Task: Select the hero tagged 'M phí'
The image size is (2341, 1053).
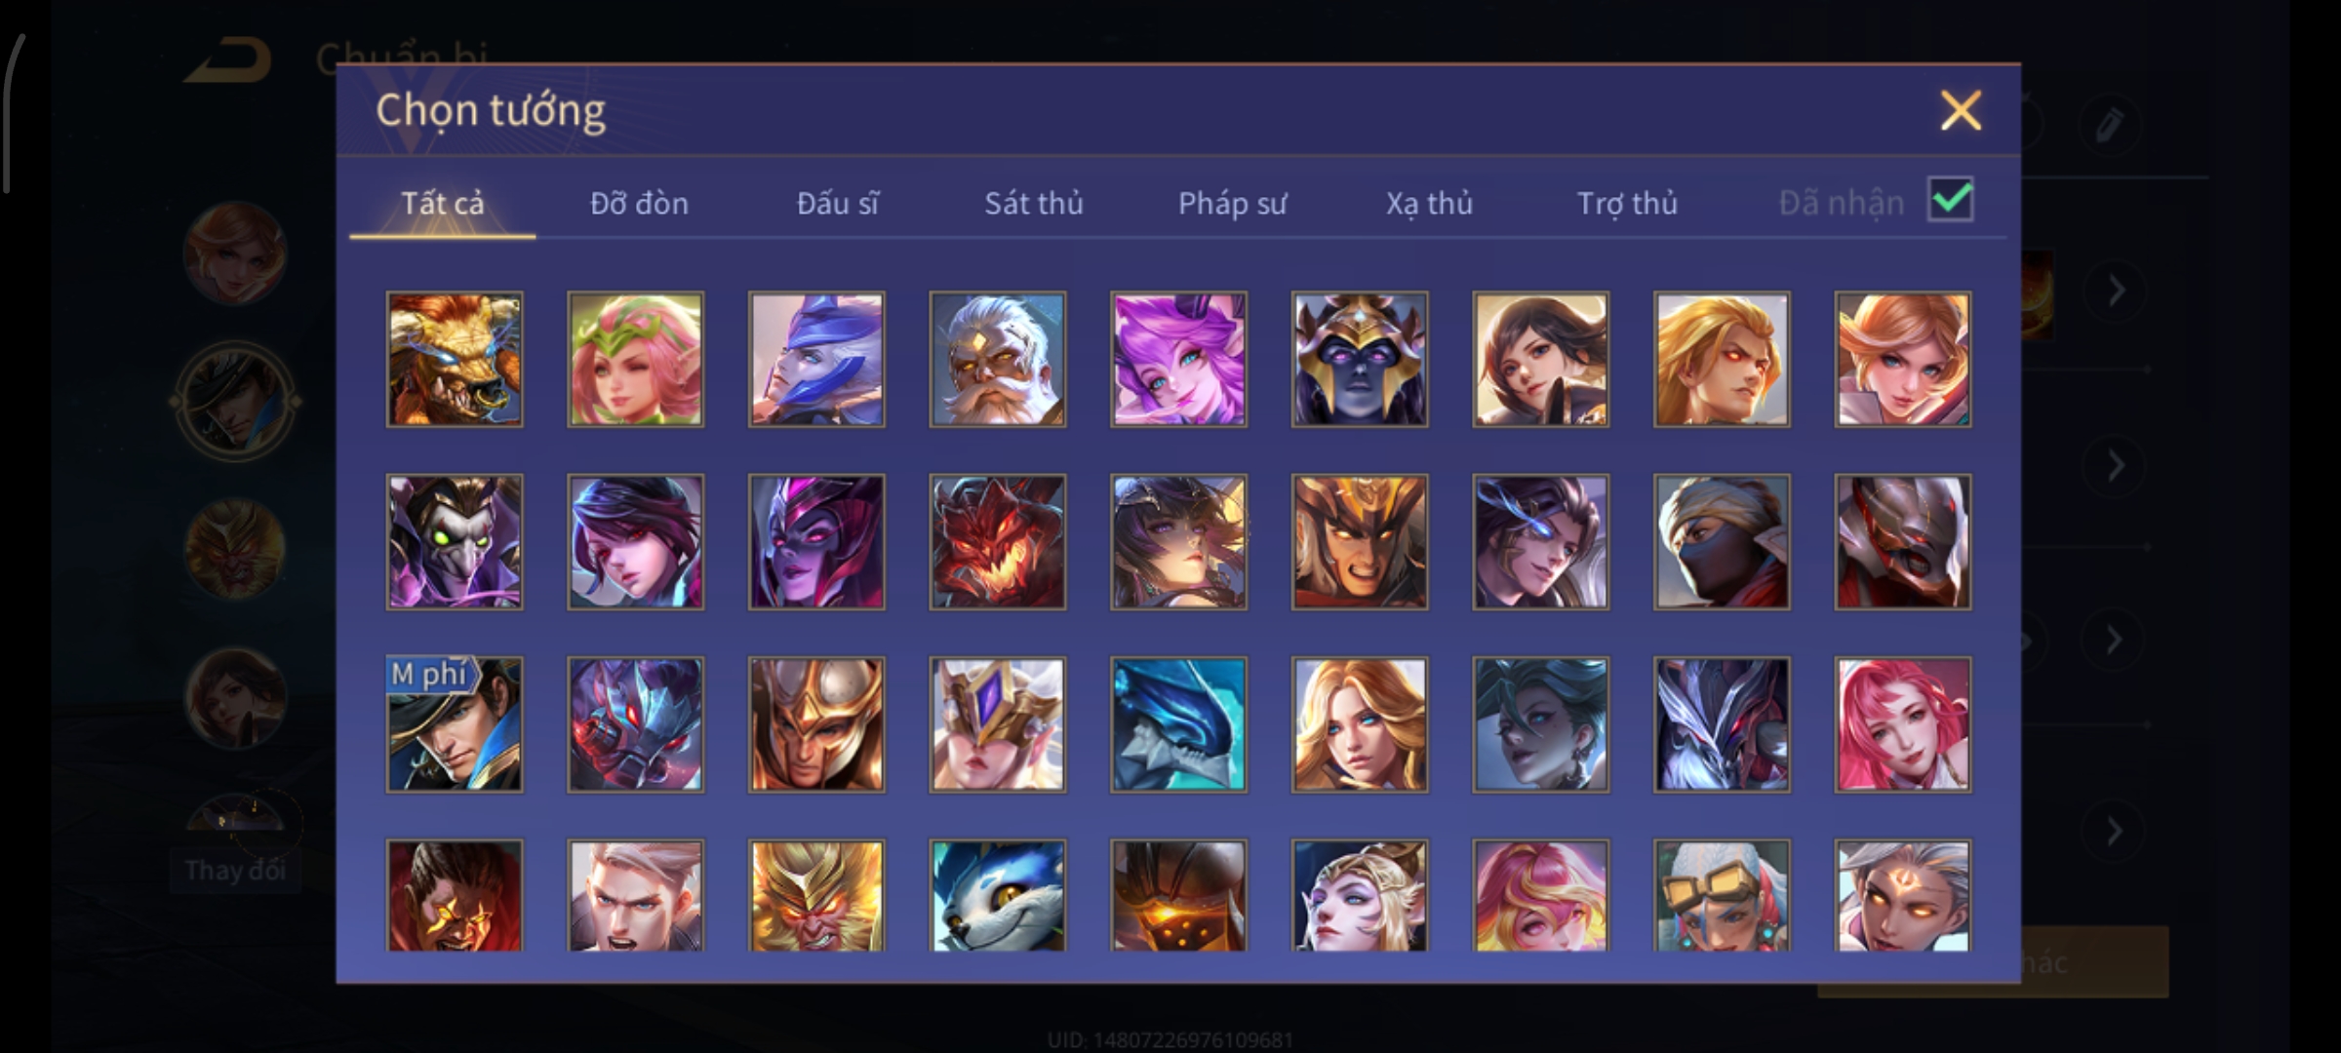Action: pos(455,724)
